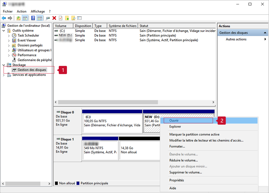Screen dimensions: 269x193
Task: Click the checkmark page properties toolbar icon
Action: coord(60,18)
